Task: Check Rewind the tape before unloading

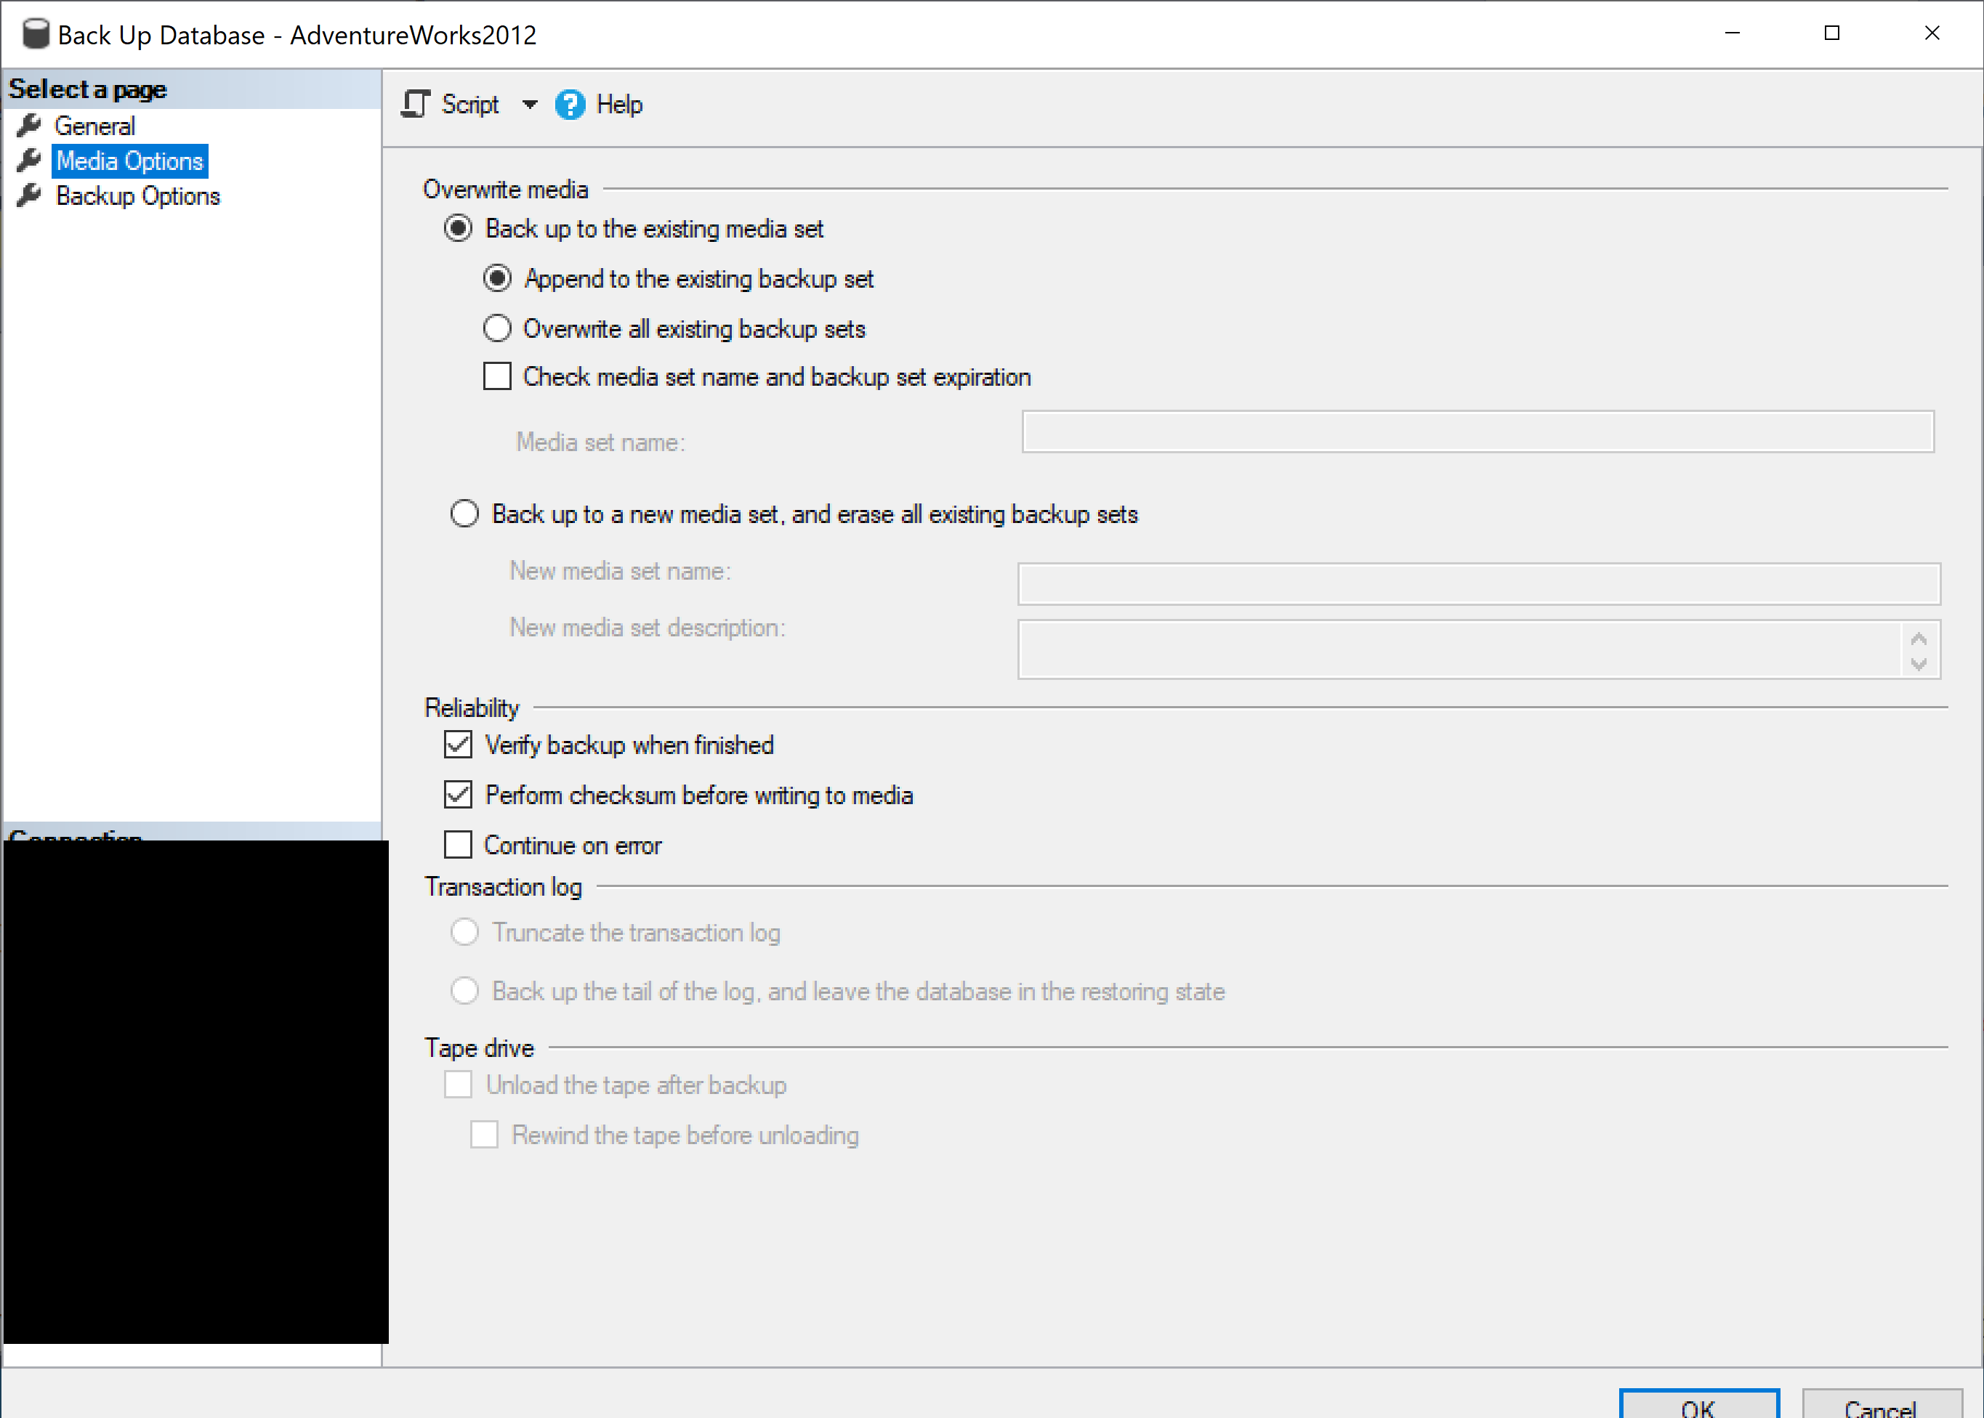Action: 484,1134
